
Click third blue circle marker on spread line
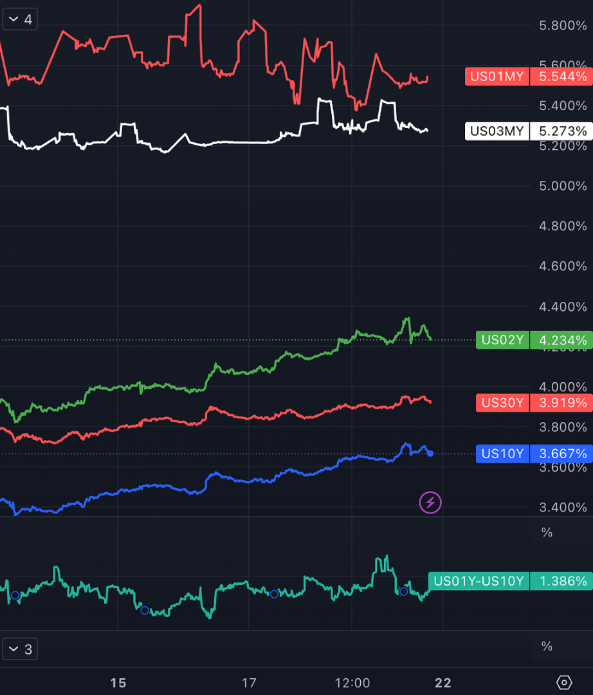pos(274,594)
